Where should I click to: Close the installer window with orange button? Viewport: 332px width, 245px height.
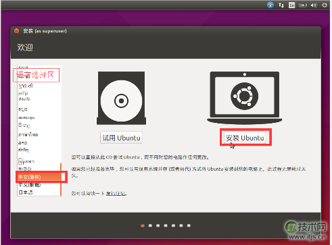point(16,31)
